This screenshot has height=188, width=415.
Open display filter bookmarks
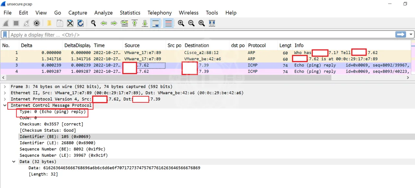(x=5, y=34)
